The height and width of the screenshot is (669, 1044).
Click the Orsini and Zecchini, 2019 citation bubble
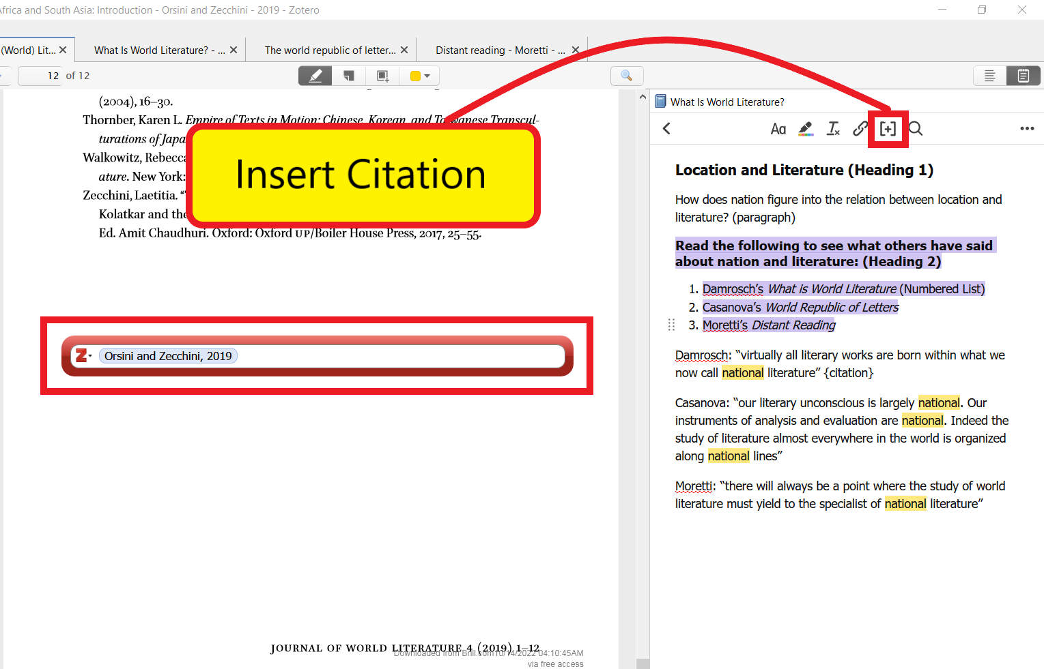(x=168, y=355)
